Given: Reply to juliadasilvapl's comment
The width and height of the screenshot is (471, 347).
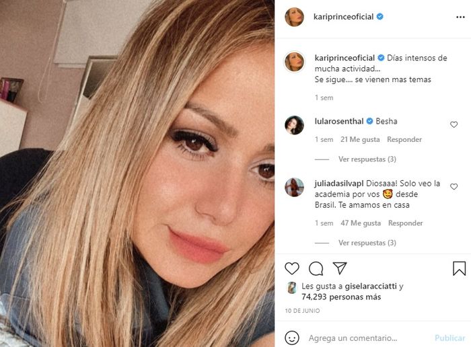Looking at the screenshot, I should click(406, 223).
